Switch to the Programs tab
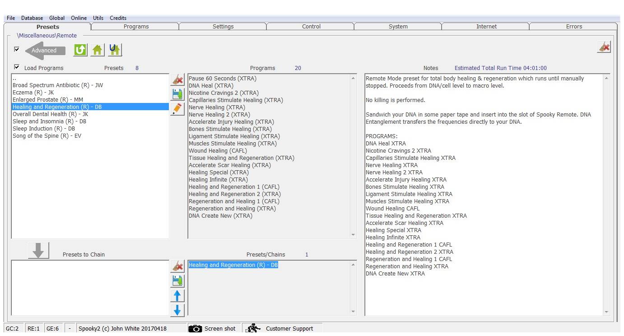Screen dimensions: 624x336 (x=136, y=27)
